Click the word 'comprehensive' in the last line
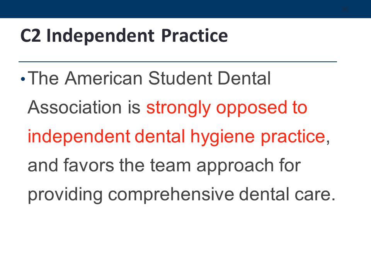This screenshot has height=278, width=371. (x=171, y=195)
